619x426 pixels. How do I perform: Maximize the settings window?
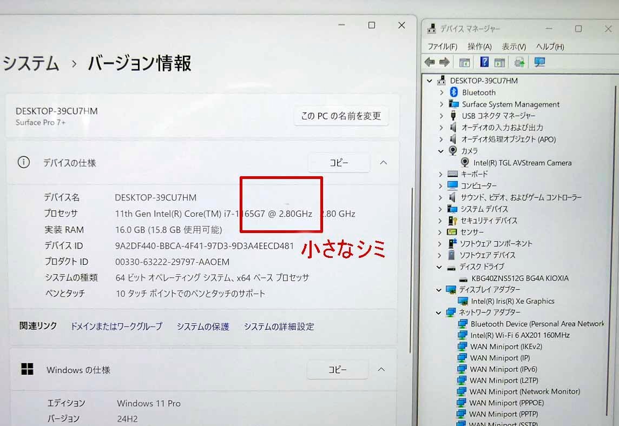pos(372,25)
